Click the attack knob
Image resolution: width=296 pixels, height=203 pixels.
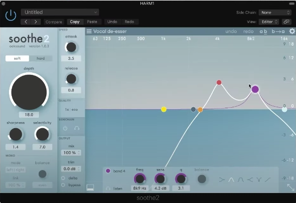(71, 47)
